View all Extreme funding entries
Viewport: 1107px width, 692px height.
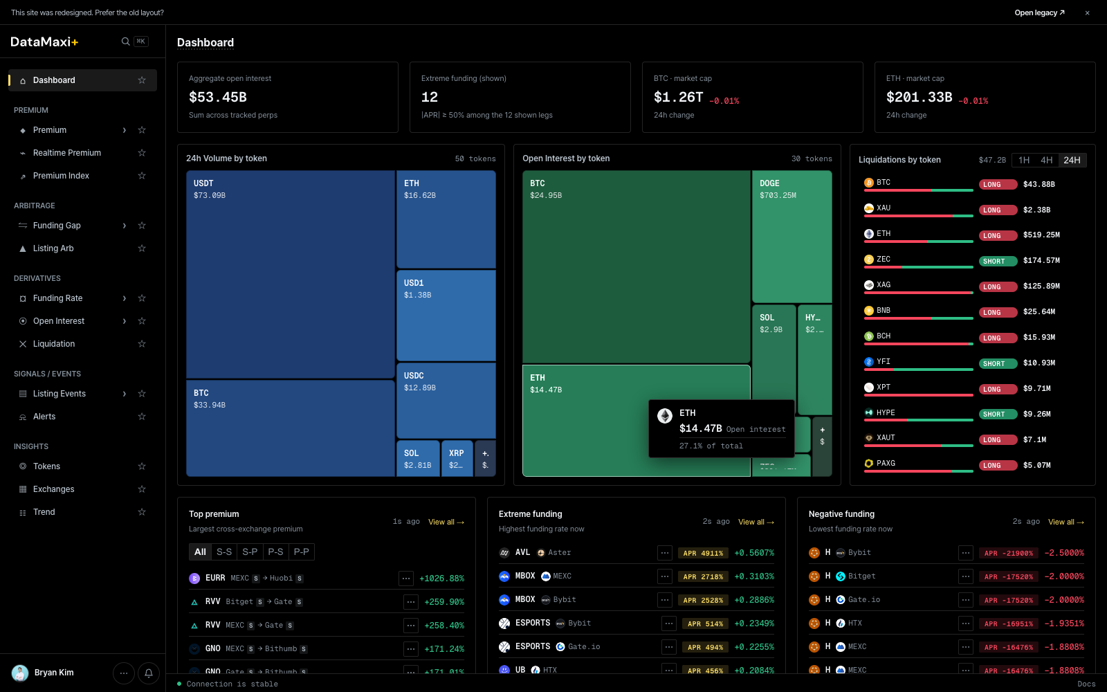756,522
